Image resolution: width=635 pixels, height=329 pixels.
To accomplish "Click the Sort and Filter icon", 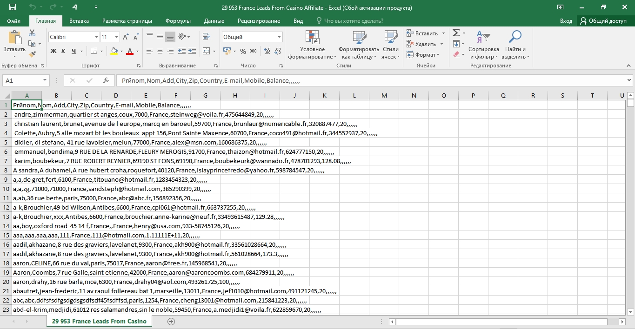I will [x=483, y=36].
